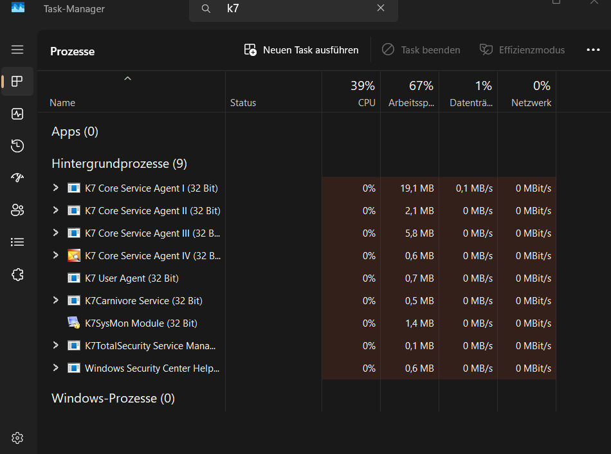611x454 pixels.
Task: Open Task Manager settings gear icon
Action: pos(17,438)
